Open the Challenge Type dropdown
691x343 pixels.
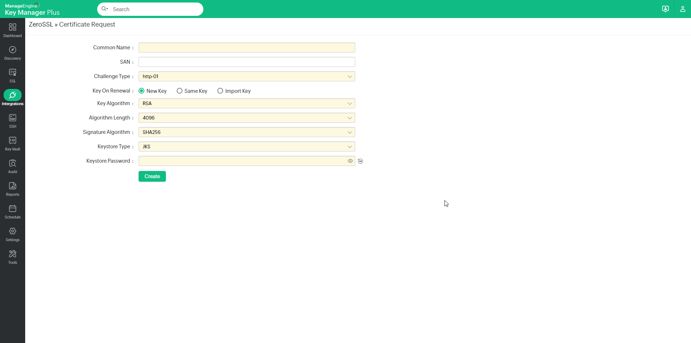[247, 76]
